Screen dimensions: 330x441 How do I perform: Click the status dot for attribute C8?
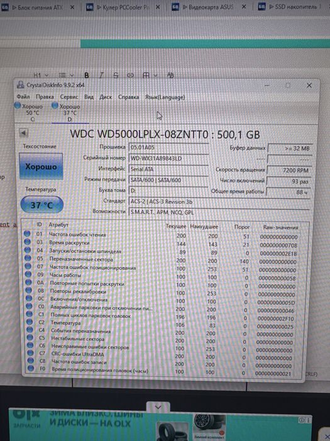click(x=31, y=360)
